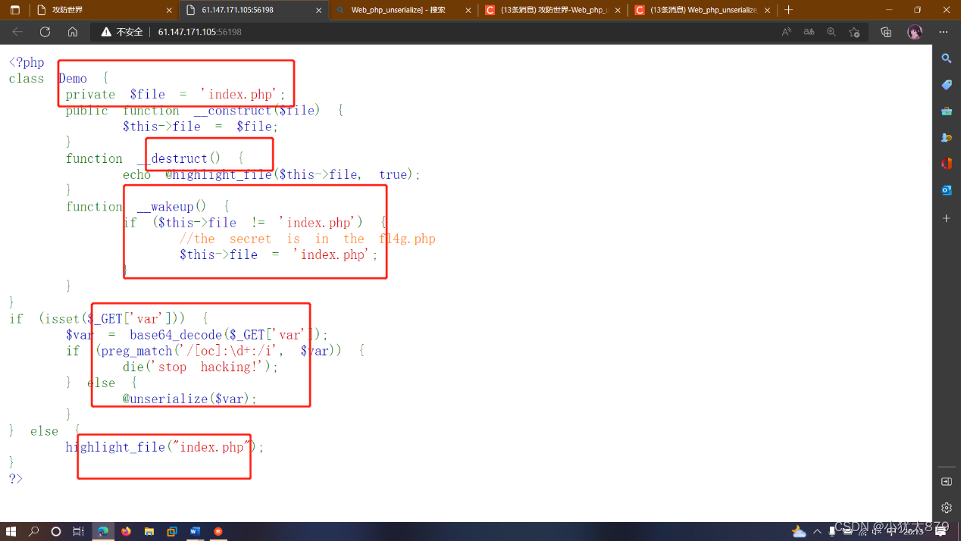Open the Word icon on the taskbar
Screen dimensions: 961x541
pos(195,532)
